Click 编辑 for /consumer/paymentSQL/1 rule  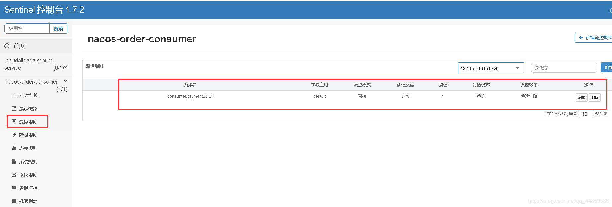coord(581,97)
